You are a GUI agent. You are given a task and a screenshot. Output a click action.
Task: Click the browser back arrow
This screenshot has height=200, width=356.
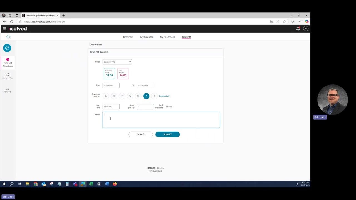coord(4,21)
